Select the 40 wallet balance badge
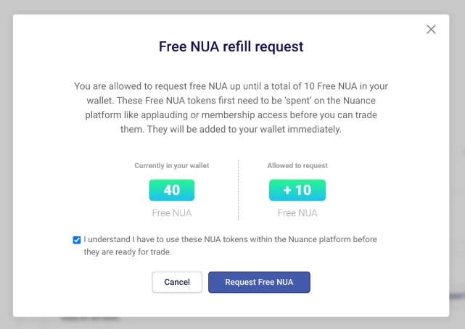The image size is (465, 329). tap(172, 190)
